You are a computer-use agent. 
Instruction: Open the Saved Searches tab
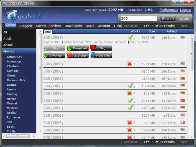(48, 26)
